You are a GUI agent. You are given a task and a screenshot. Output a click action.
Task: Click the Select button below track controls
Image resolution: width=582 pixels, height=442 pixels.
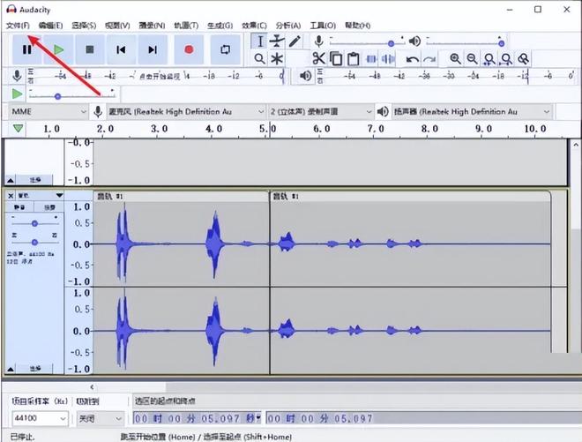35,368
